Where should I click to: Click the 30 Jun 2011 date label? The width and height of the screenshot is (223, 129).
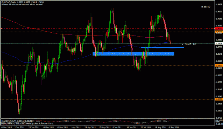[132, 128]
